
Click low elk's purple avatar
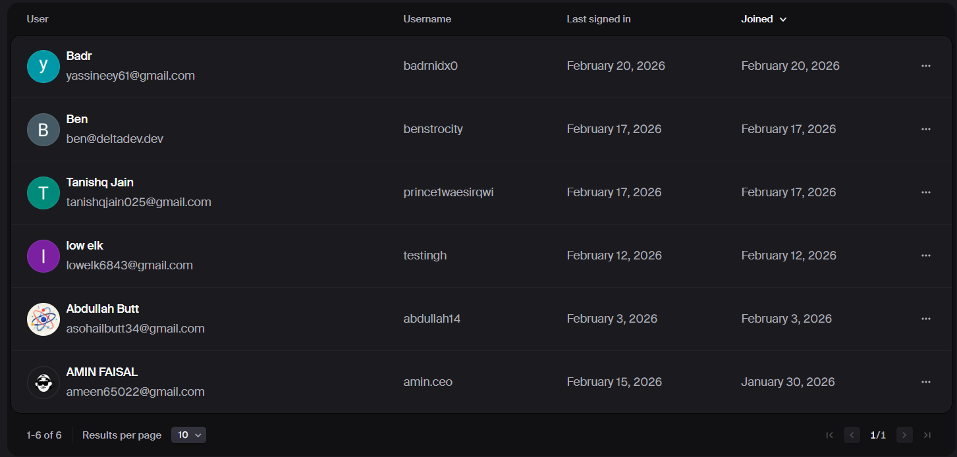(x=43, y=256)
